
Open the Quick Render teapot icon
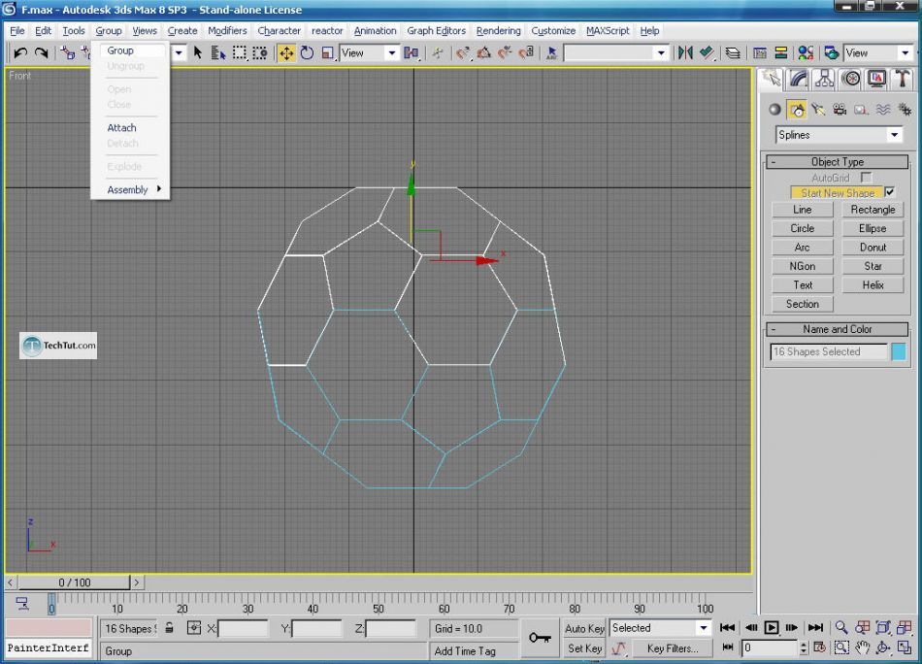click(x=832, y=53)
